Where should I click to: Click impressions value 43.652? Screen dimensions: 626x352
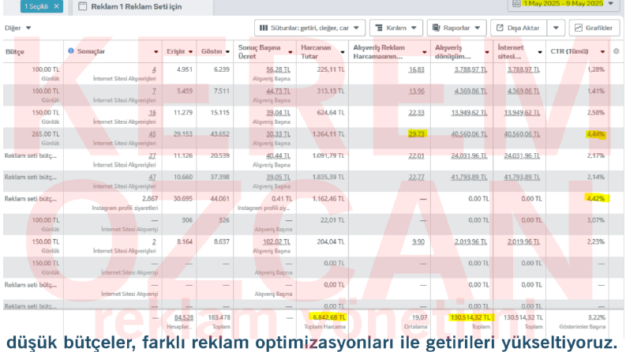click(220, 134)
